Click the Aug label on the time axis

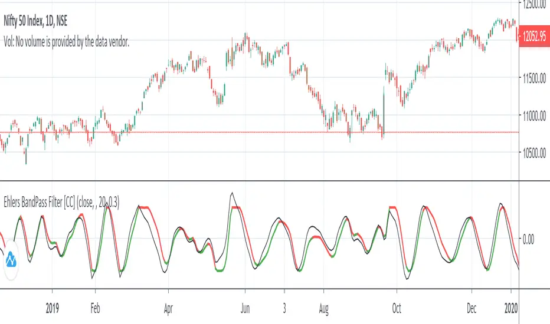(x=323, y=309)
